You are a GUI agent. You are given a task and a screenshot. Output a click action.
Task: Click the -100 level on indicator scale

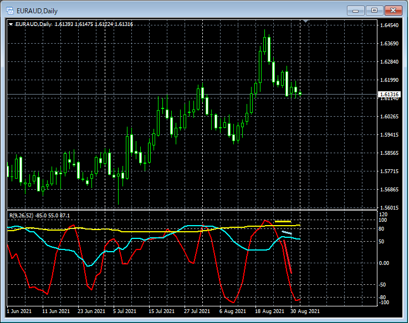[x=384, y=303]
